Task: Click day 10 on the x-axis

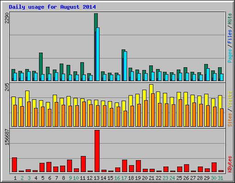Action: (x=76, y=178)
